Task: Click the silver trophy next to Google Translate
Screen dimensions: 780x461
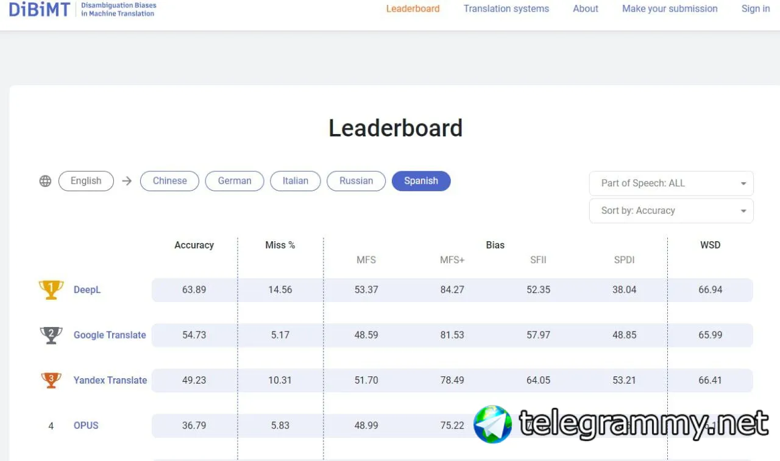Action: [x=51, y=335]
